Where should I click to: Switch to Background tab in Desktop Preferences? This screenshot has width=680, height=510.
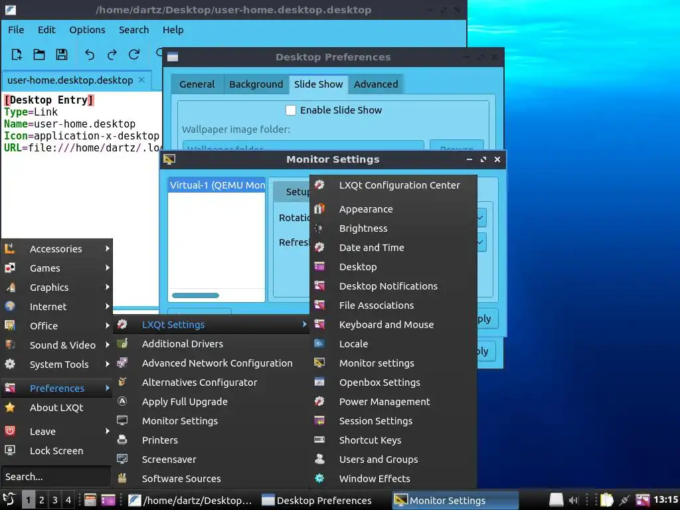(256, 84)
